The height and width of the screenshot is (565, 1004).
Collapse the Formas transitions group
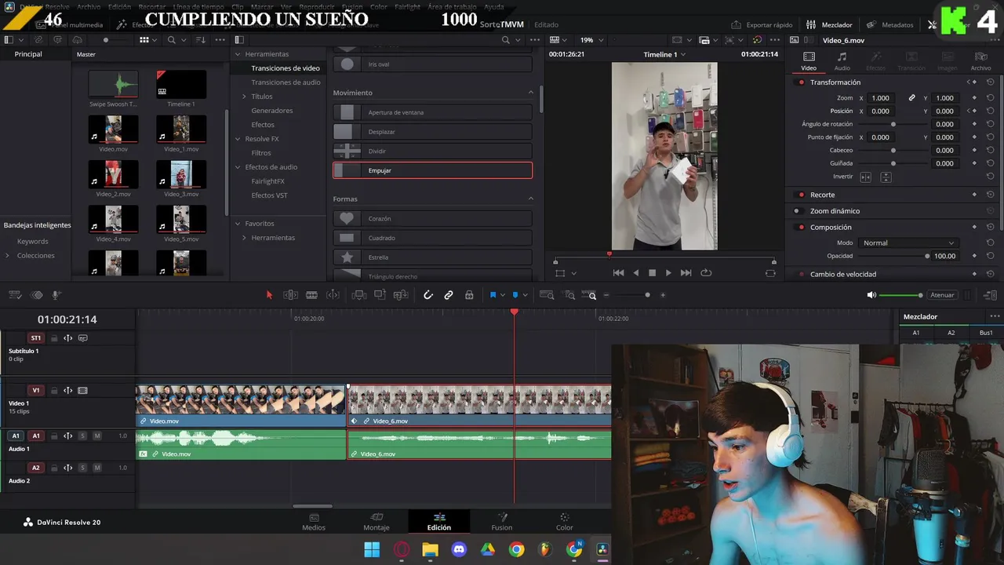click(530, 199)
